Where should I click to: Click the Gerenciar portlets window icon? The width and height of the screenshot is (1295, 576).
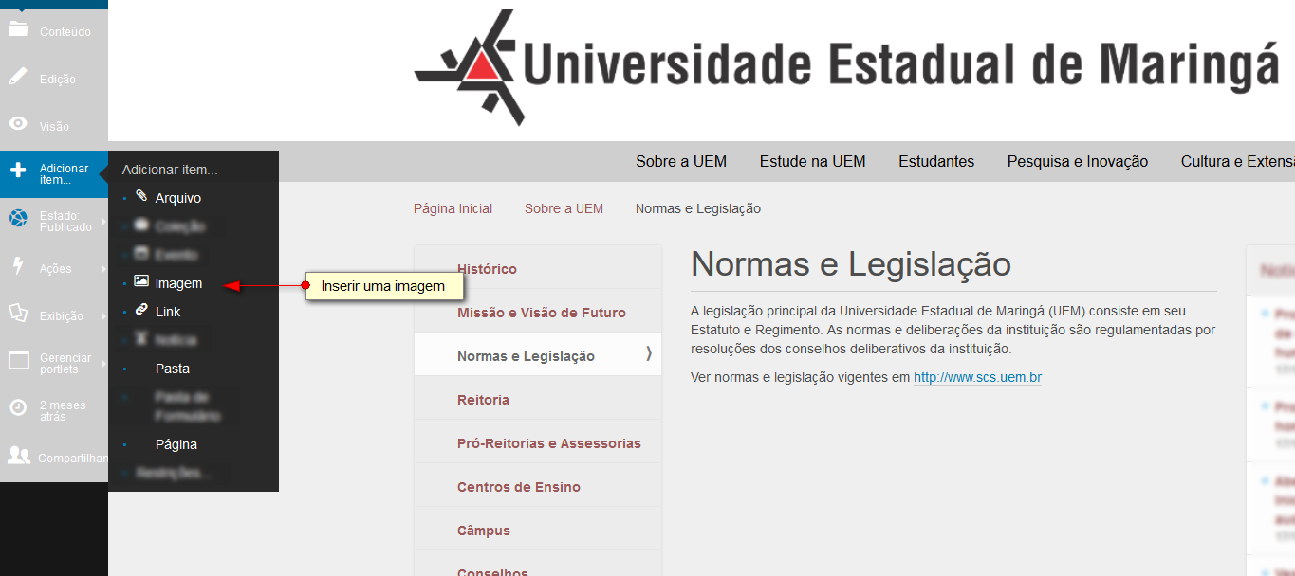(x=19, y=360)
